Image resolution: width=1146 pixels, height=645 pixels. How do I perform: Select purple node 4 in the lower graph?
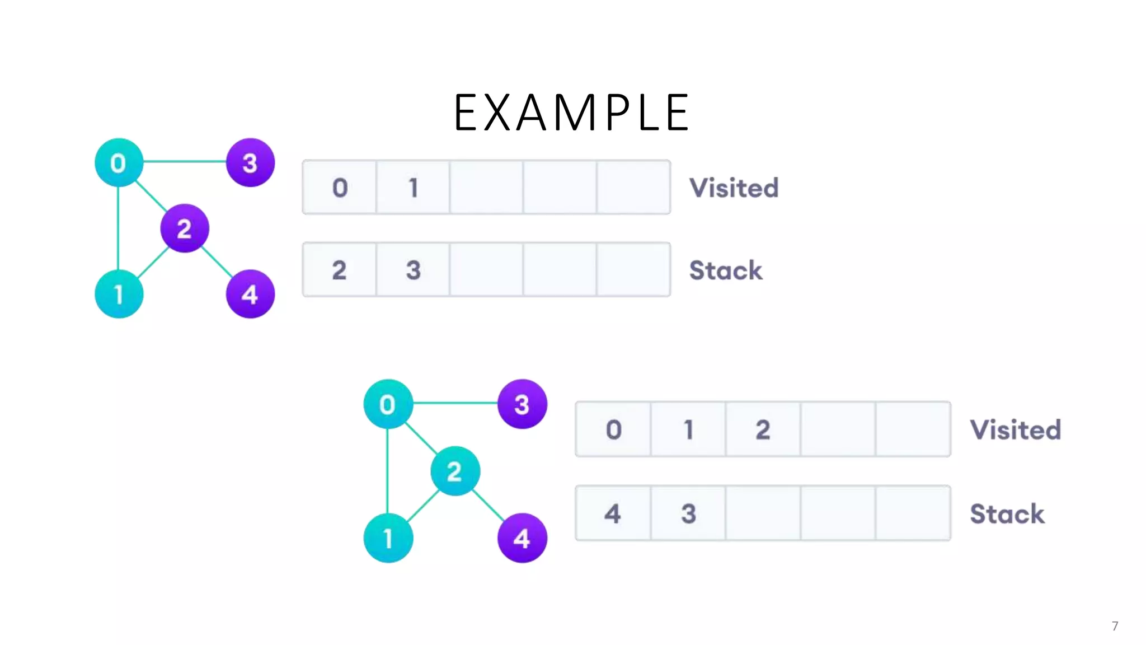(x=522, y=538)
